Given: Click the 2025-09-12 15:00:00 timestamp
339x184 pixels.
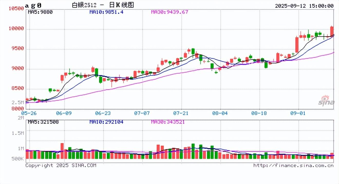Looking at the screenshot, I should click(x=304, y=6).
